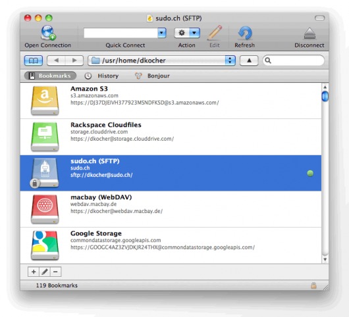Click the s3.amazonaws.com hostname text

pos(94,95)
